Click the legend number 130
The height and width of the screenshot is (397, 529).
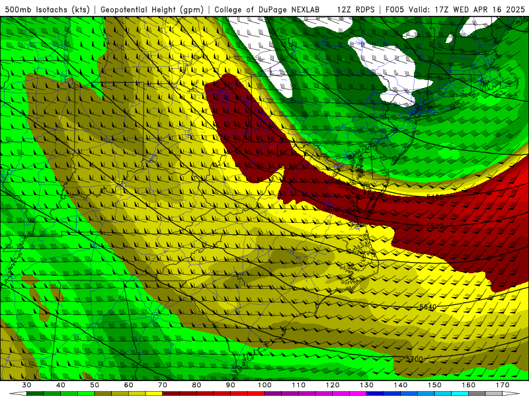click(367, 385)
